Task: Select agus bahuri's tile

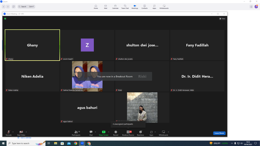Action: 87,107
